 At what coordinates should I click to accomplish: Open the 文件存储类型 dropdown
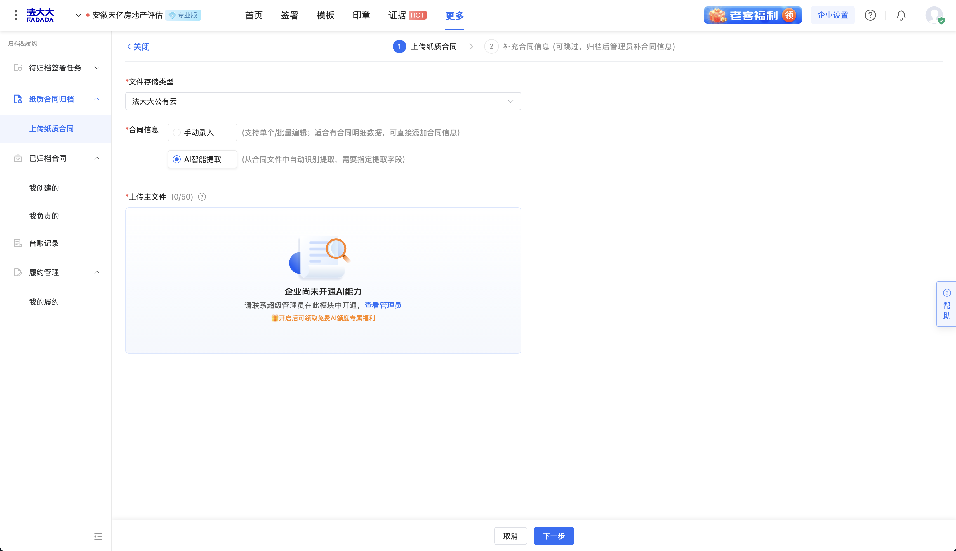pyautogui.click(x=323, y=101)
